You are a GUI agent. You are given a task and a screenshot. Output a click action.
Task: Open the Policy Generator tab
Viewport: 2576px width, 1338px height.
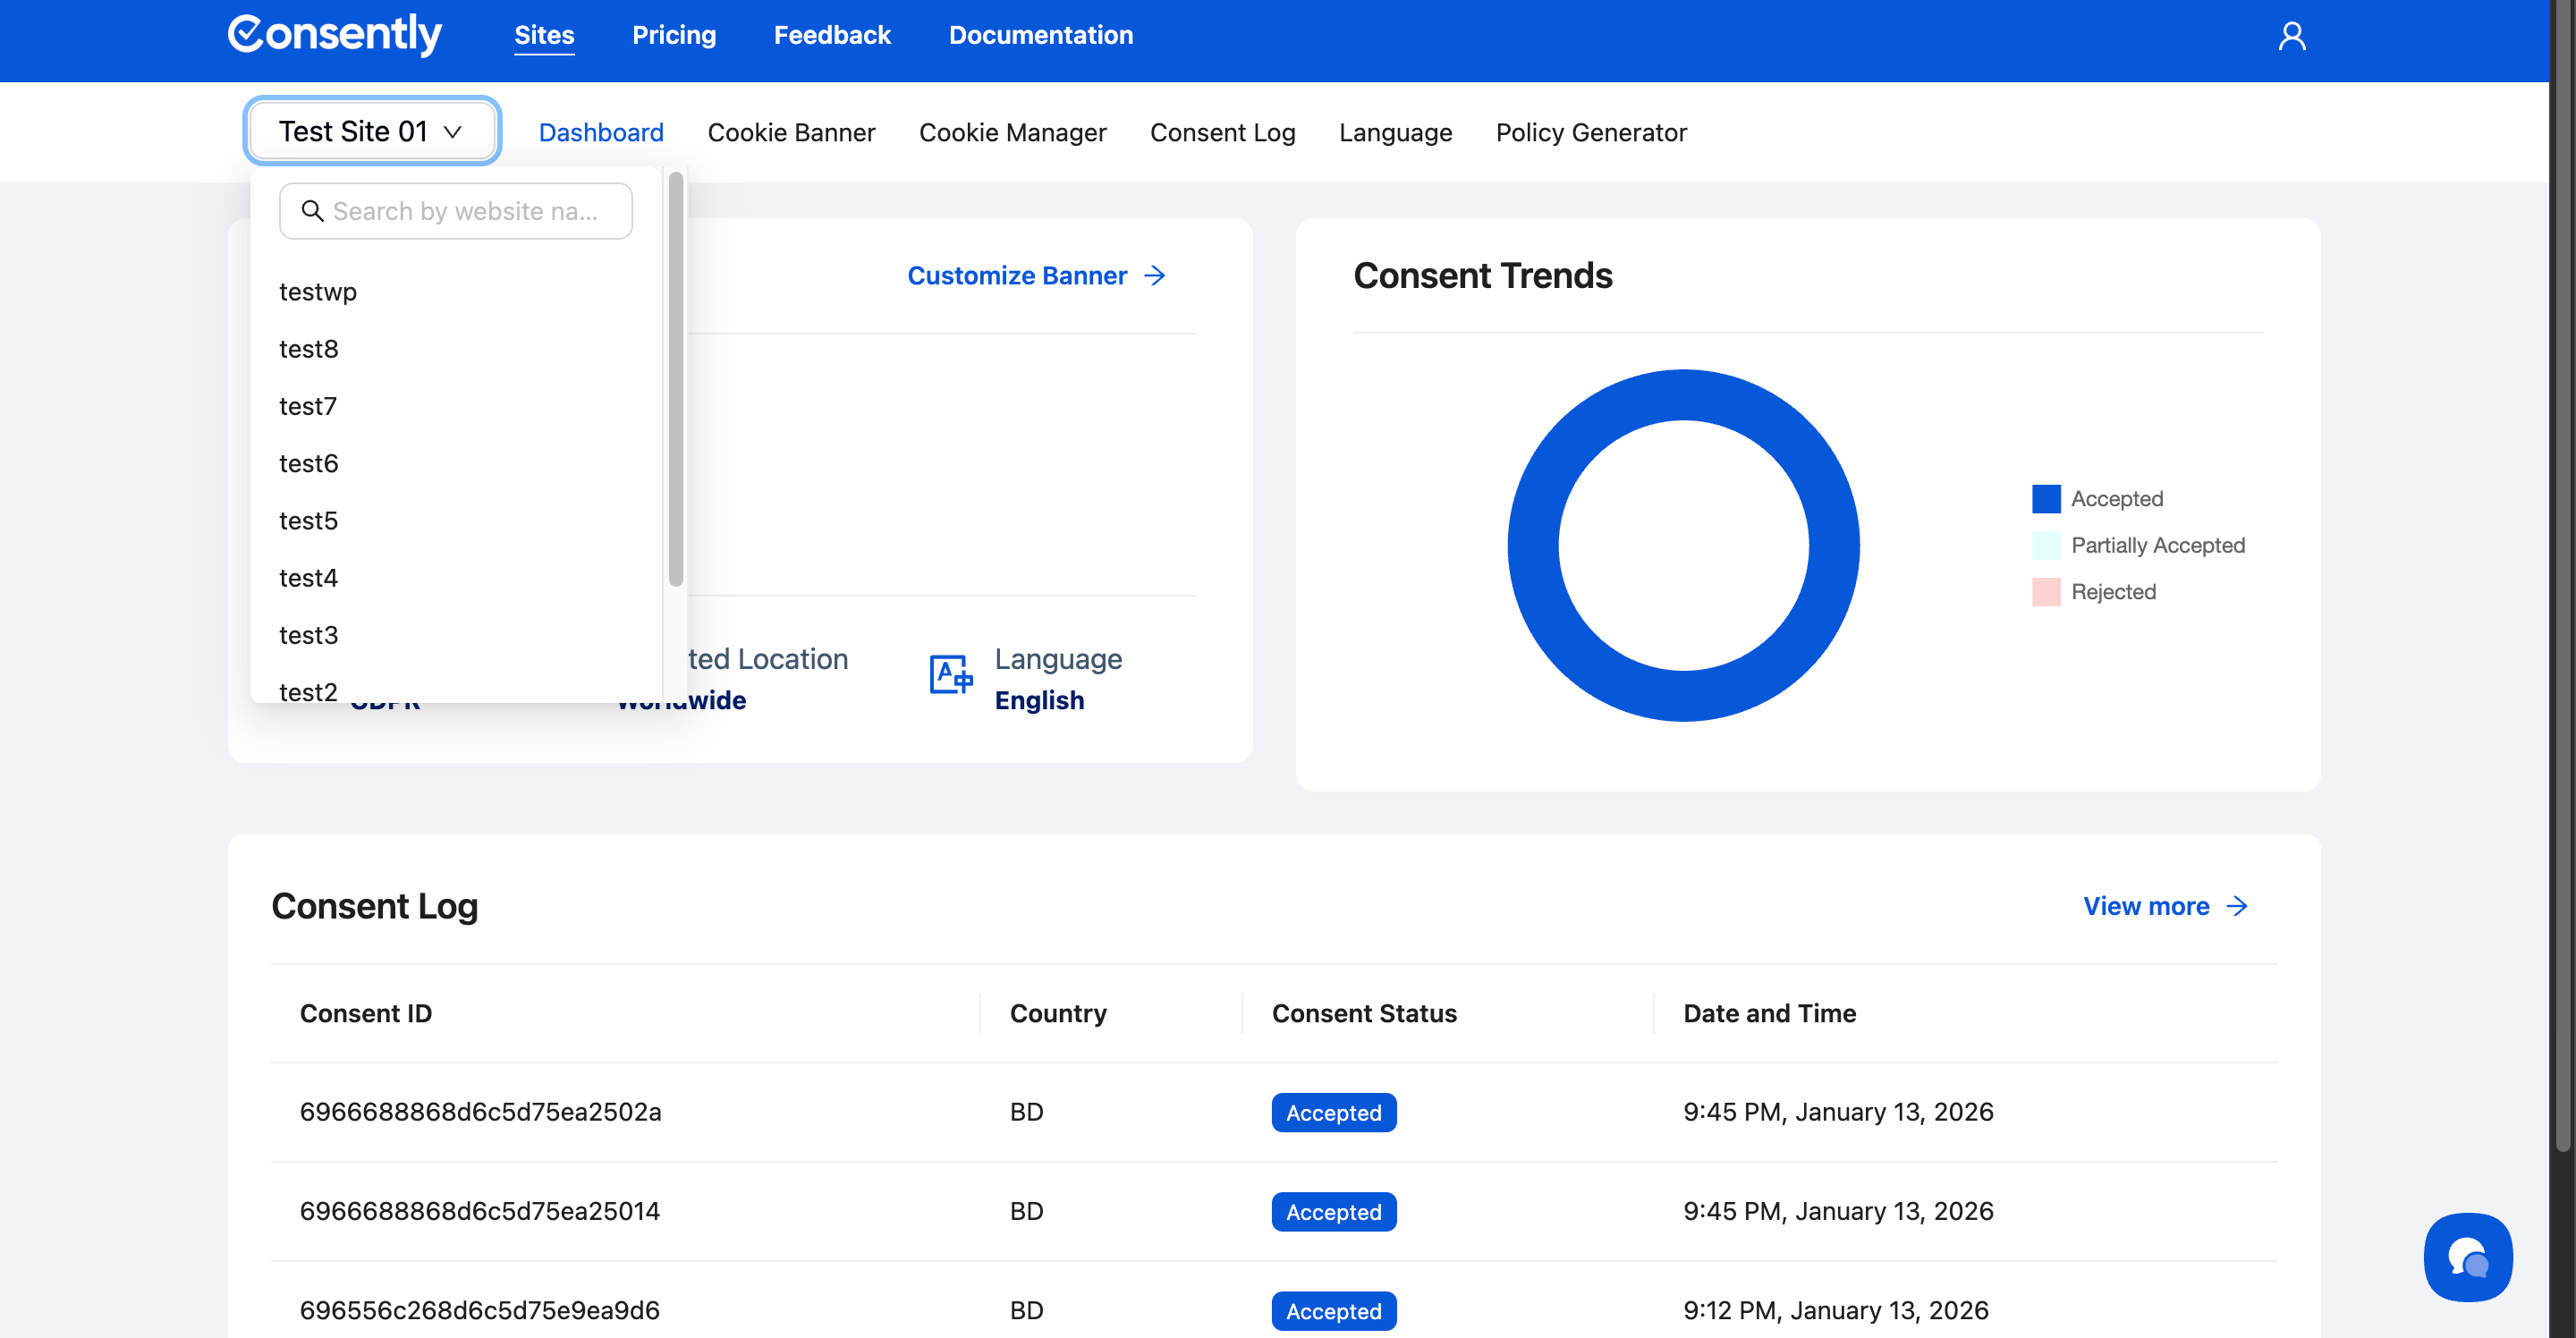[1590, 132]
